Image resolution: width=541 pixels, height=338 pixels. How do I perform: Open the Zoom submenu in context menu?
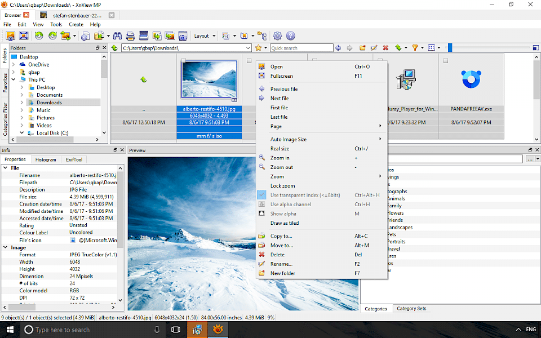[x=321, y=176]
